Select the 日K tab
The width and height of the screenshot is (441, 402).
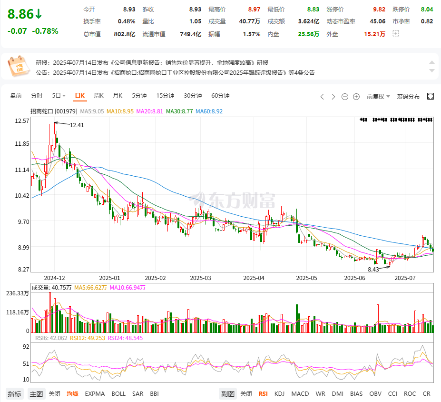pos(80,96)
